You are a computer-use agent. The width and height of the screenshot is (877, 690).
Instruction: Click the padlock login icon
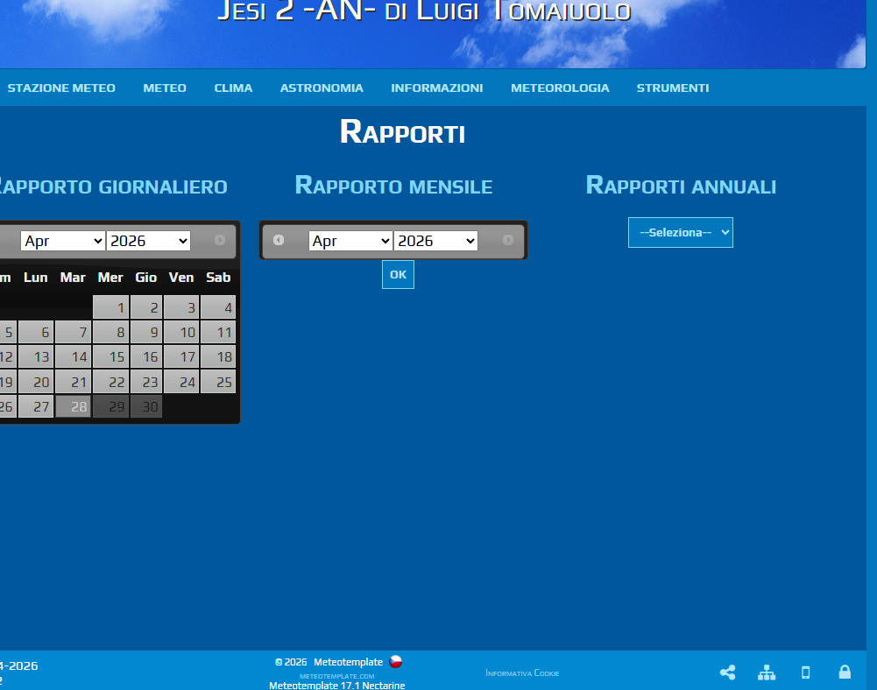pos(845,672)
